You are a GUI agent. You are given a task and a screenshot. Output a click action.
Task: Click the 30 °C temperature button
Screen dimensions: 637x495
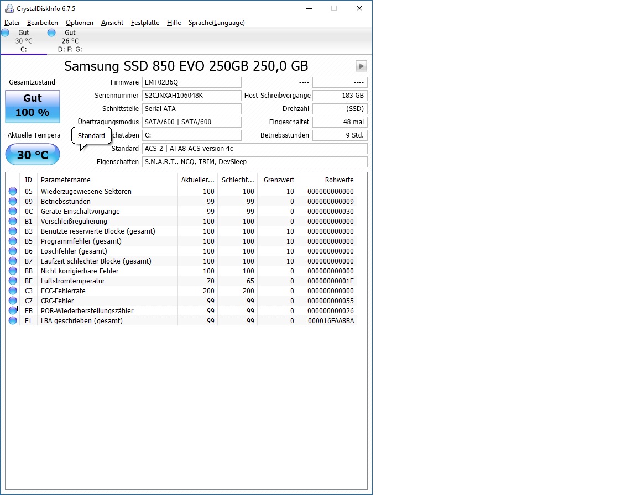tap(33, 155)
